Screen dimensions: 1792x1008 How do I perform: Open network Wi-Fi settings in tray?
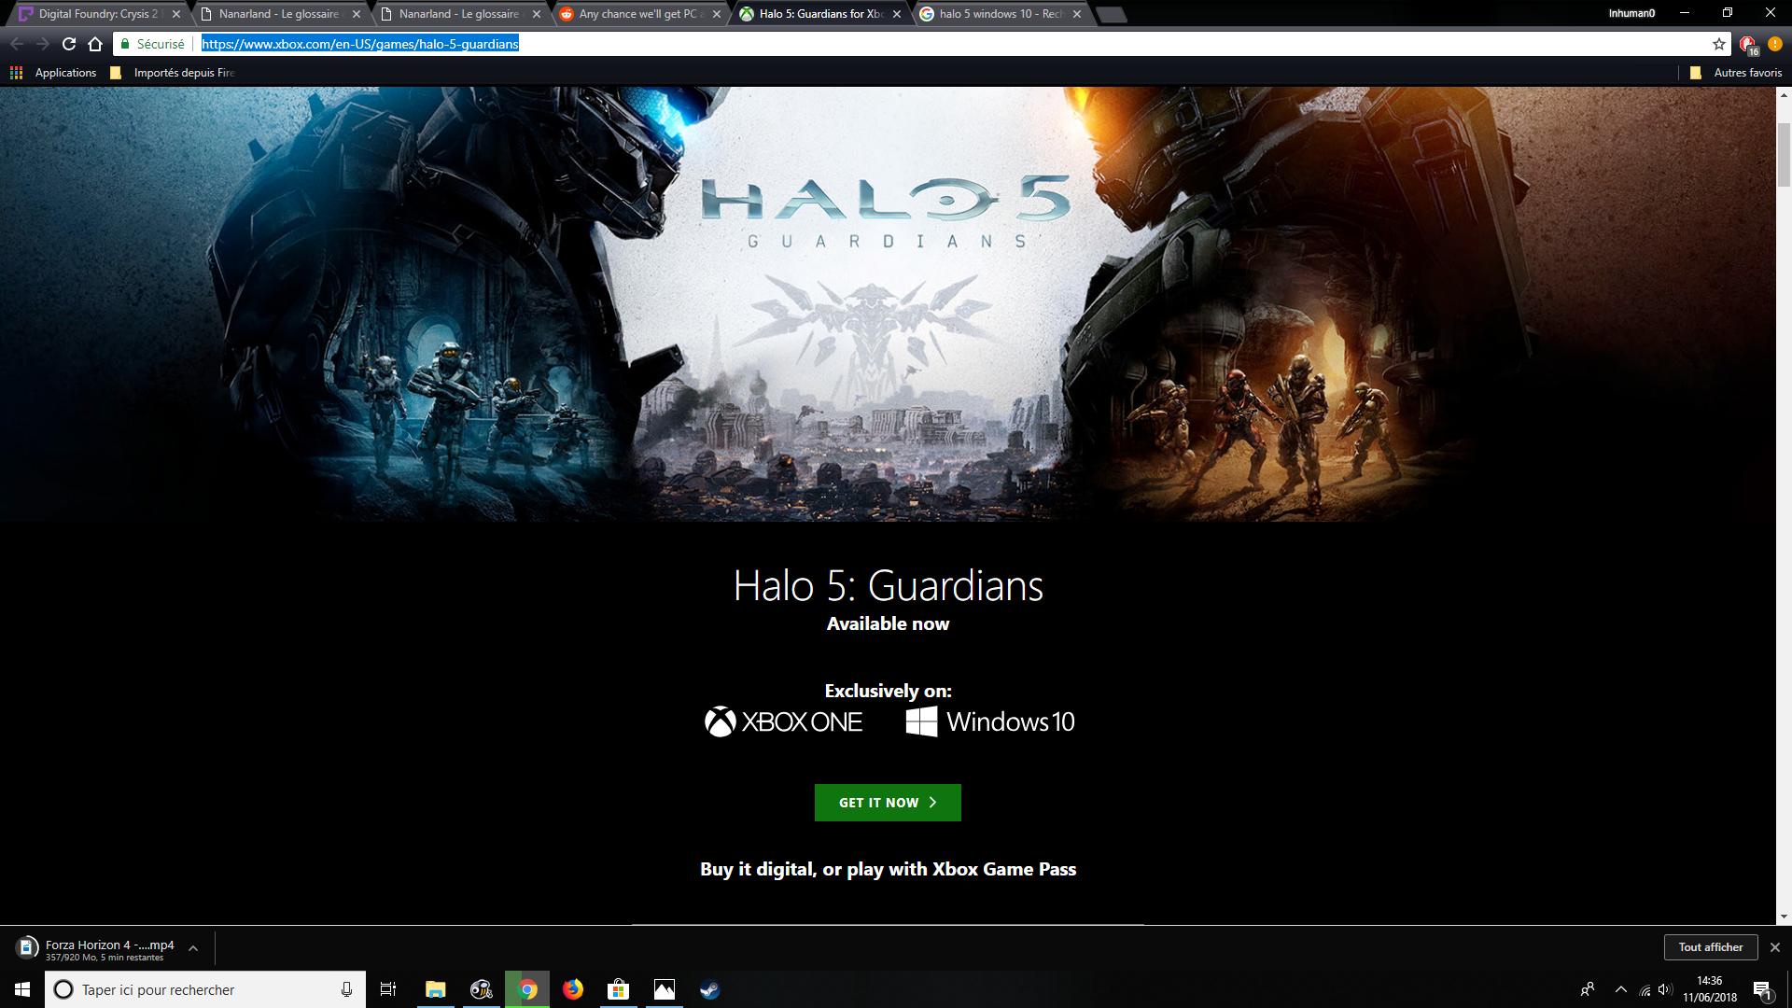[1645, 989]
